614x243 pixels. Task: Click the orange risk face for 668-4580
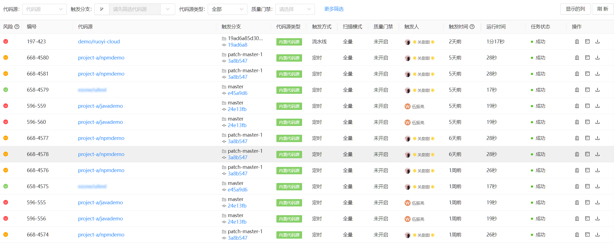[x=5, y=57]
